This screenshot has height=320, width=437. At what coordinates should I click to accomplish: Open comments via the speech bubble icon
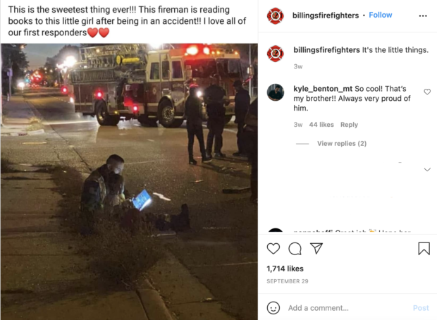[295, 249]
